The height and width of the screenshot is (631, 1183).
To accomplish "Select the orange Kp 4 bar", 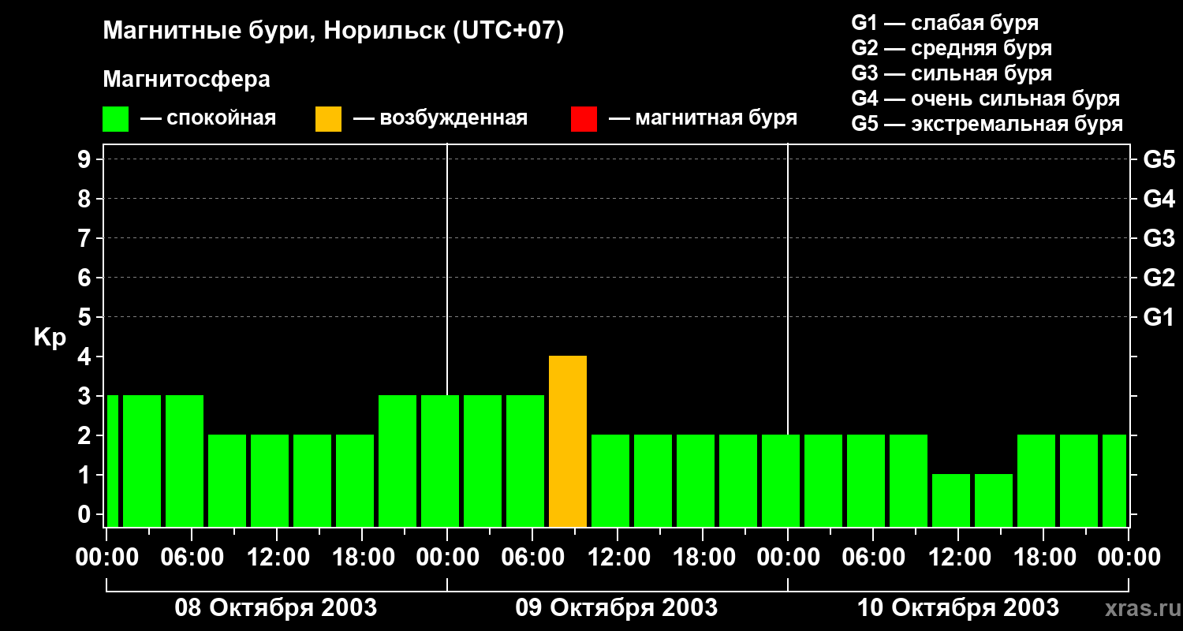I will pyautogui.click(x=568, y=442).
